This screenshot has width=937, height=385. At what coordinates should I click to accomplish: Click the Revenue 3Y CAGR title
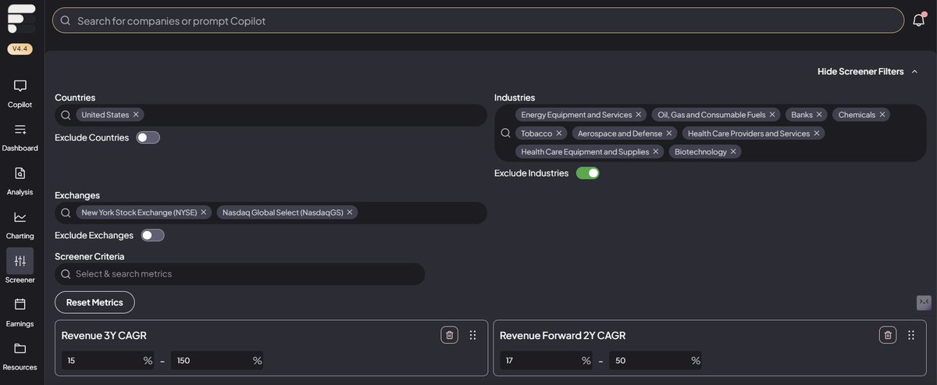104,336
